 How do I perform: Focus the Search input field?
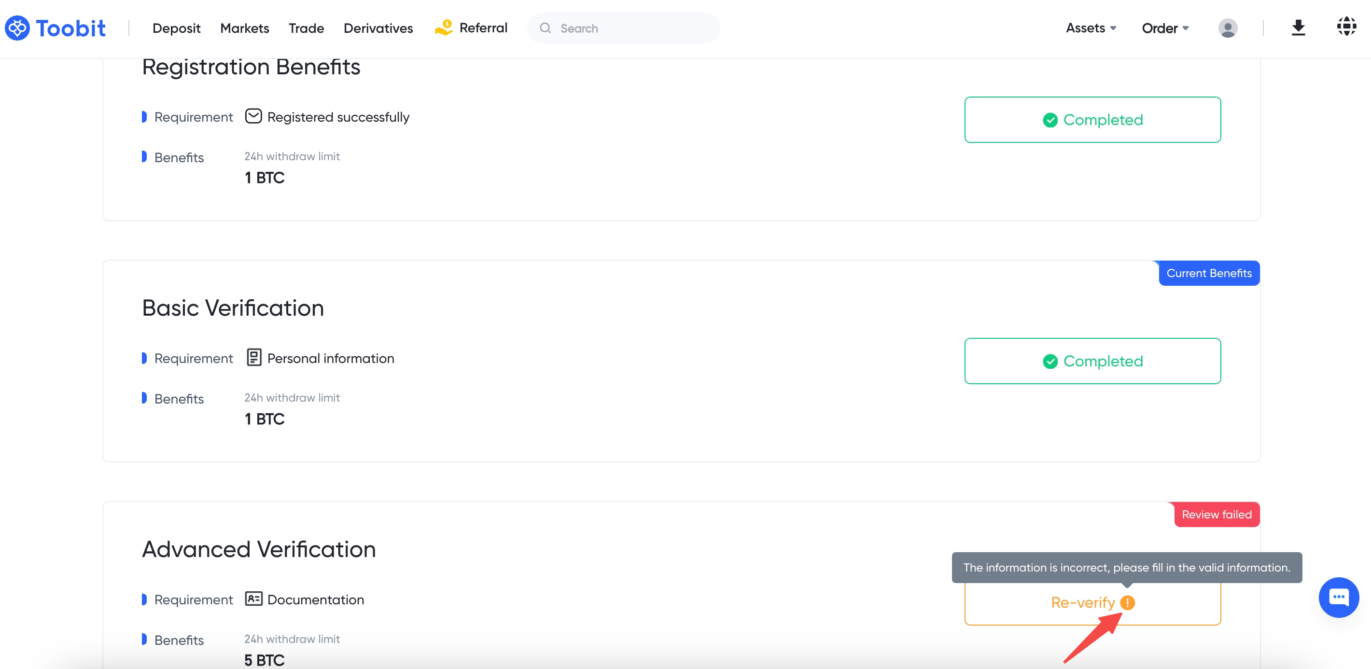(x=623, y=28)
